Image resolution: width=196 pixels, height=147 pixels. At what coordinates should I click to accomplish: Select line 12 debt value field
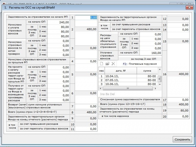pos(178,19)
